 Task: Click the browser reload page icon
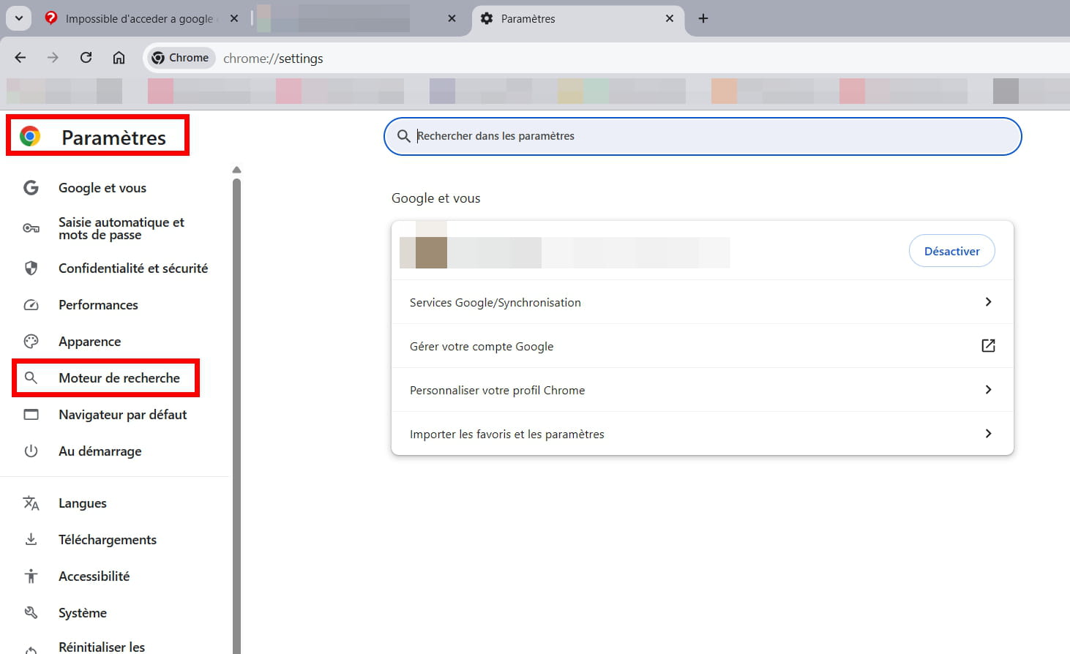(x=86, y=58)
